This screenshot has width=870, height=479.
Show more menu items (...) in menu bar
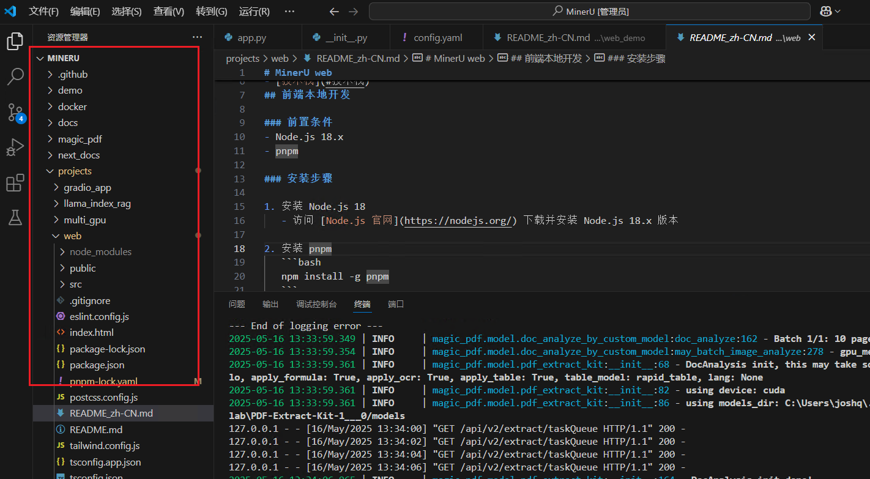click(289, 11)
